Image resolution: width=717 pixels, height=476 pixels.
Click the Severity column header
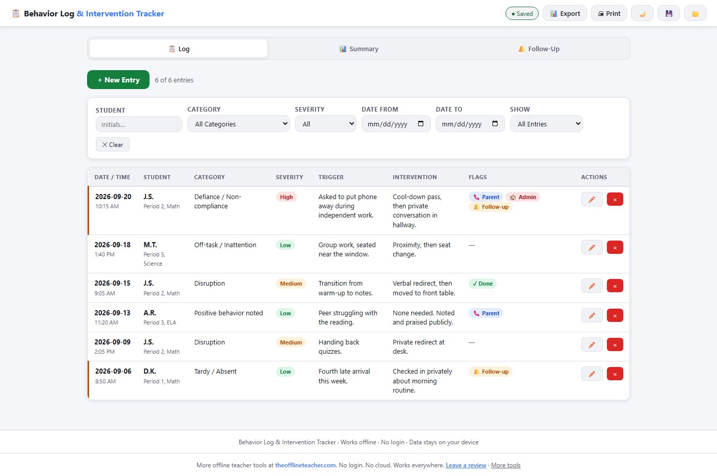[x=289, y=177]
